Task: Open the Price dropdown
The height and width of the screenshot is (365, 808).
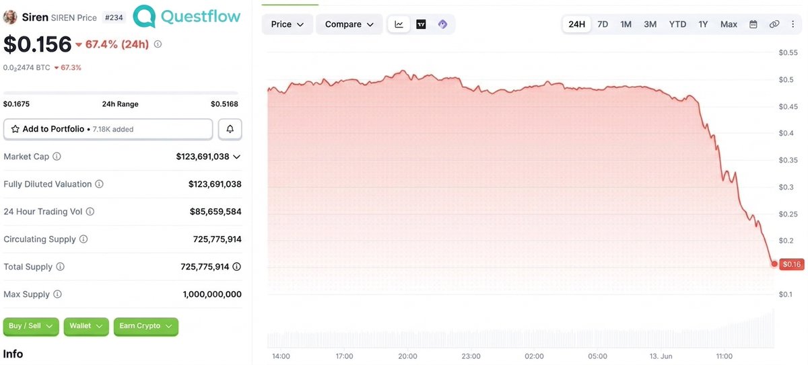Action: [x=287, y=24]
